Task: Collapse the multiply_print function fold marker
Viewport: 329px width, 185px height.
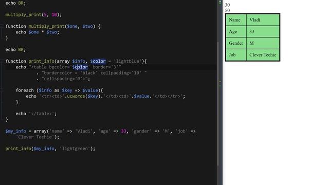Action: coord(2,26)
